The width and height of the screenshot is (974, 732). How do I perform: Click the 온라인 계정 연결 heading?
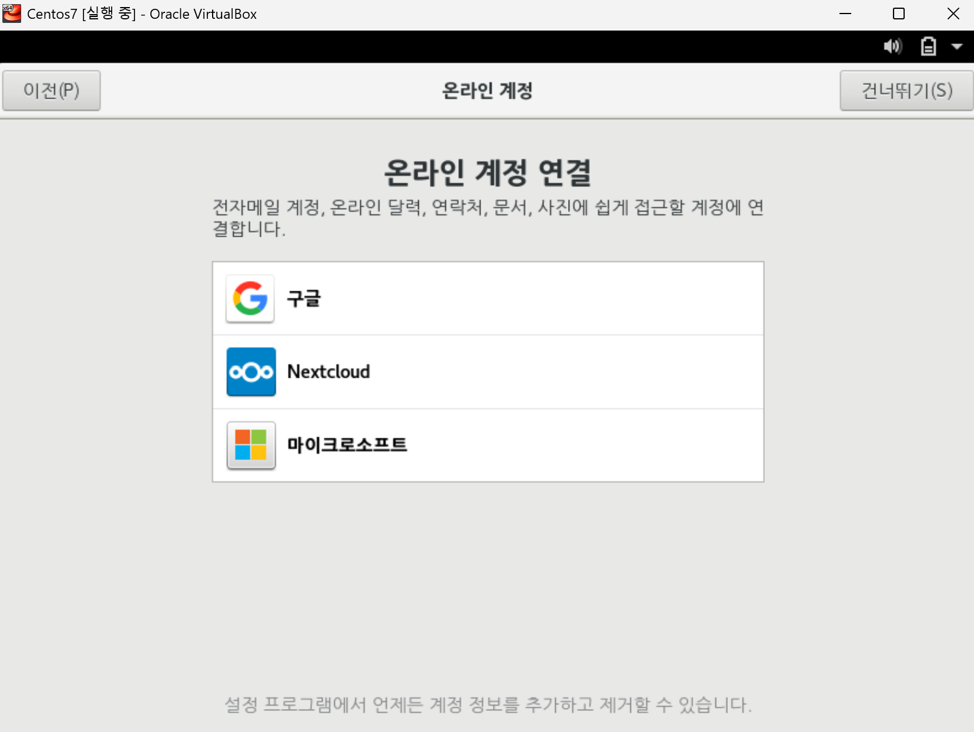pyautogui.click(x=488, y=173)
